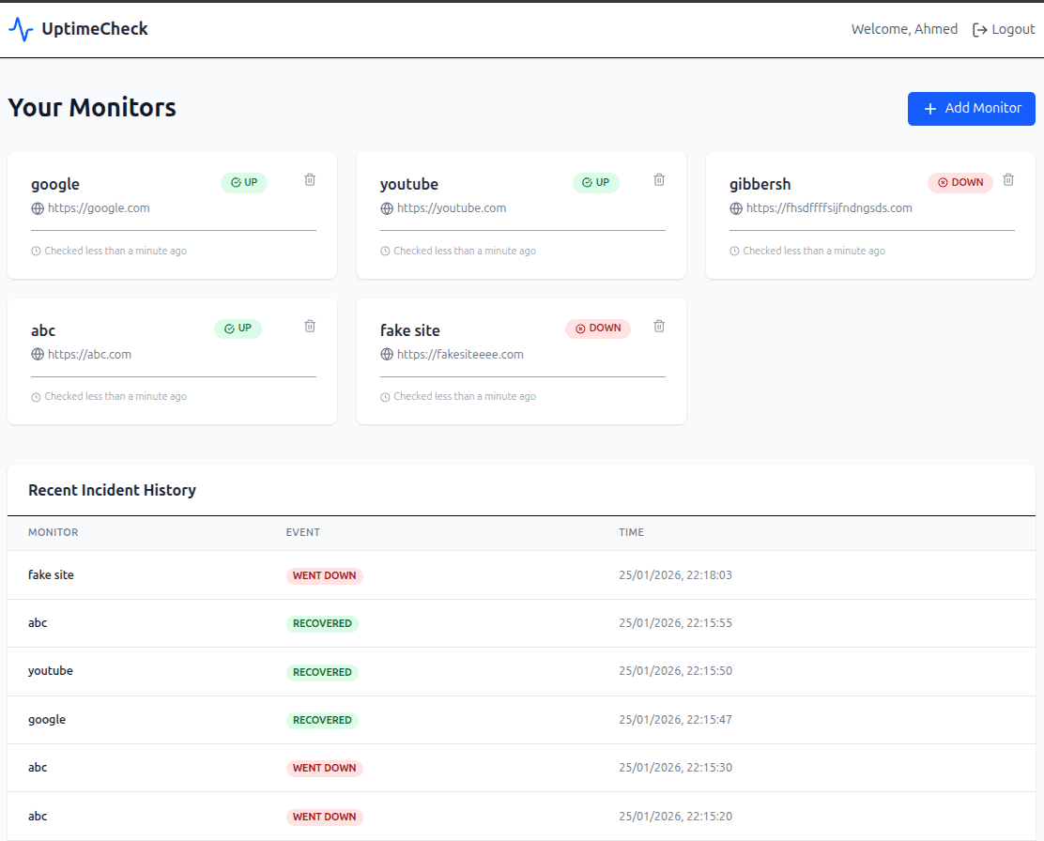
Task: Click the Logout link
Action: (1014, 29)
